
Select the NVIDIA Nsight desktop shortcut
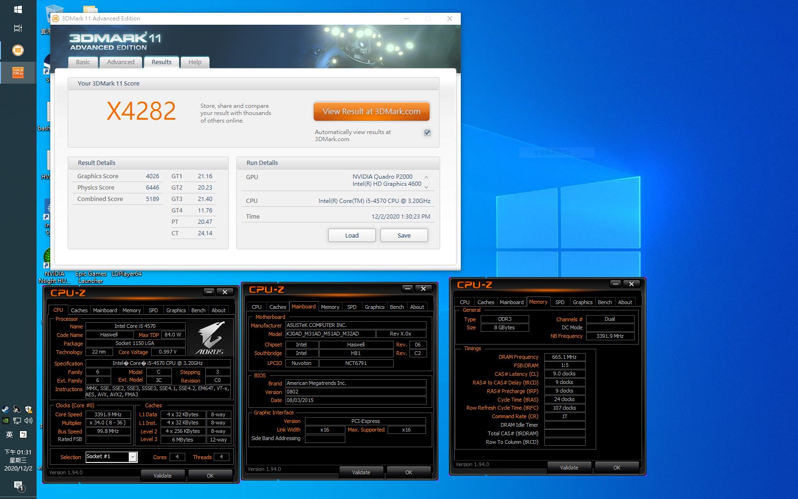coord(54,266)
